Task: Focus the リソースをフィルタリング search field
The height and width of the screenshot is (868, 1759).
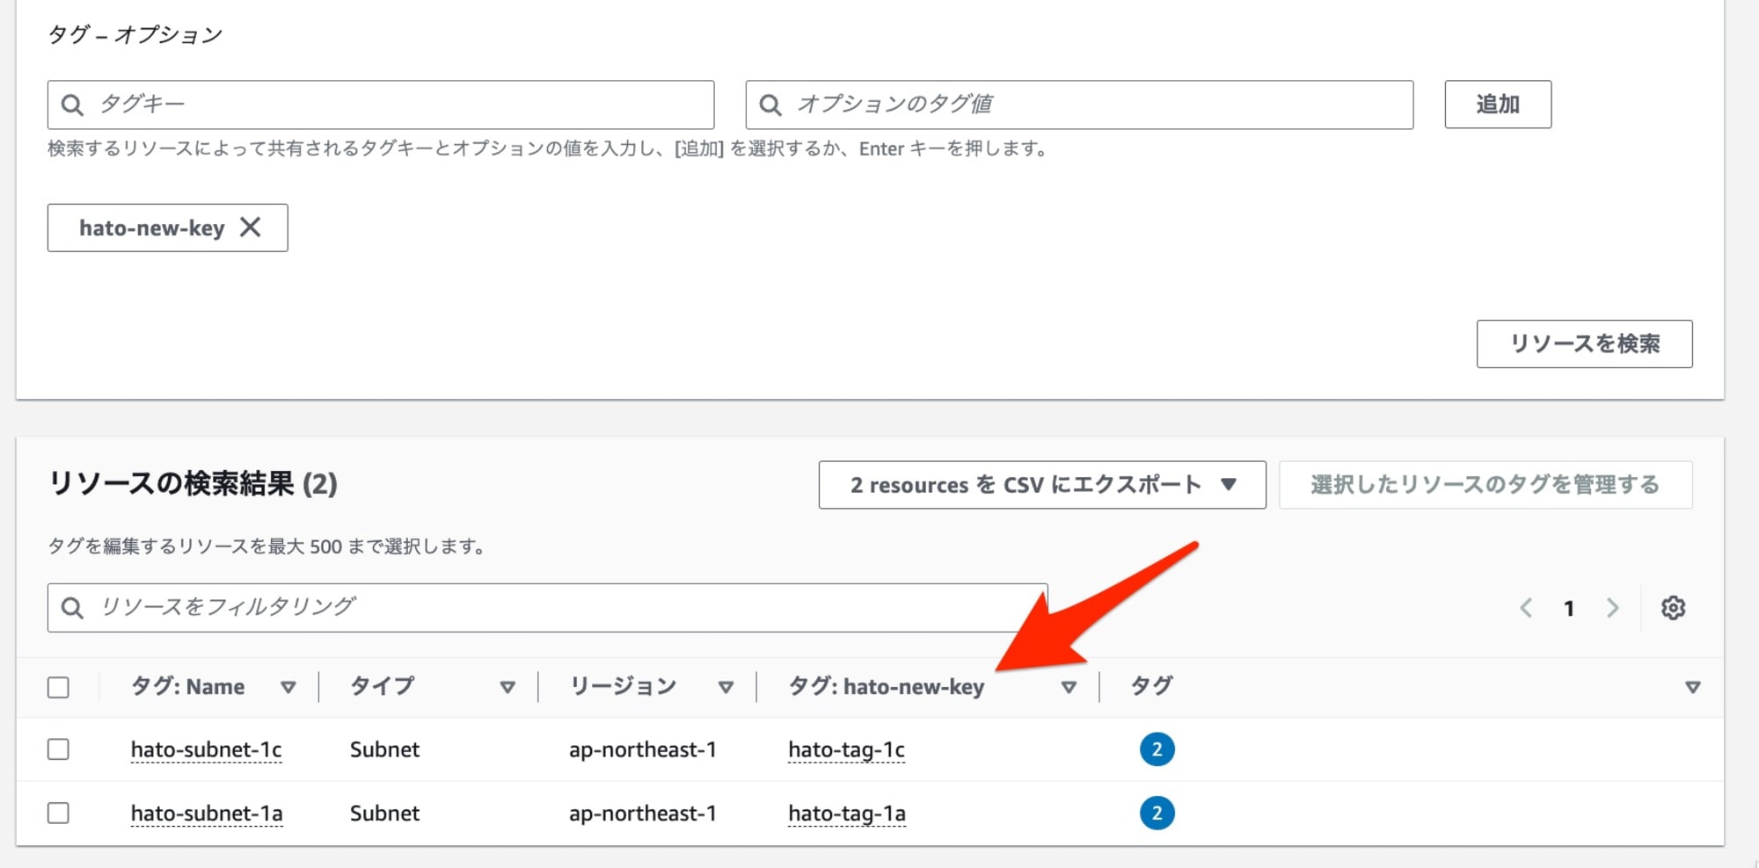Action: click(x=547, y=608)
